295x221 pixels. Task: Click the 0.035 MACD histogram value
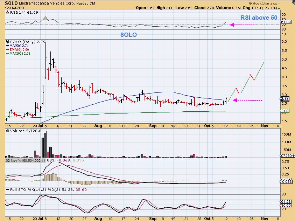[x=78, y=160]
